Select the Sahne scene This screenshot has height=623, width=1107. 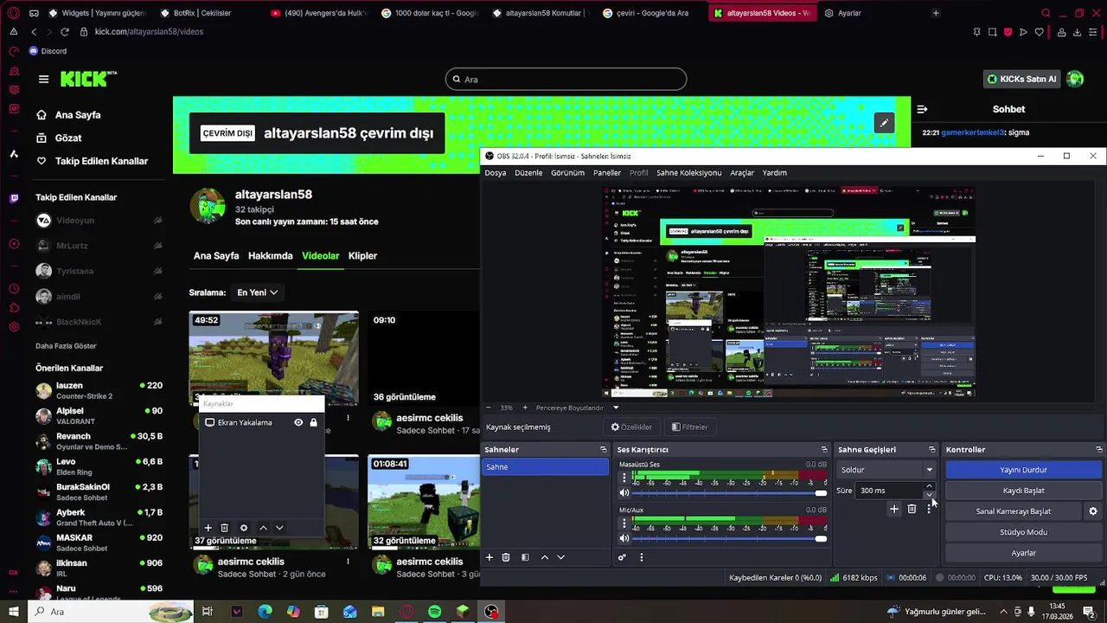click(x=545, y=467)
